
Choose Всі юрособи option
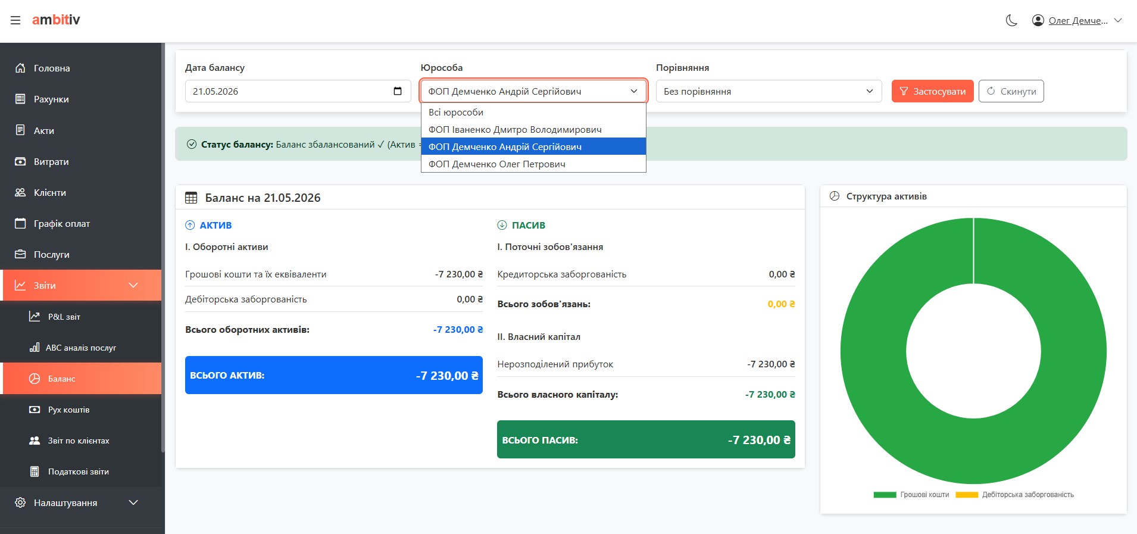click(533, 112)
